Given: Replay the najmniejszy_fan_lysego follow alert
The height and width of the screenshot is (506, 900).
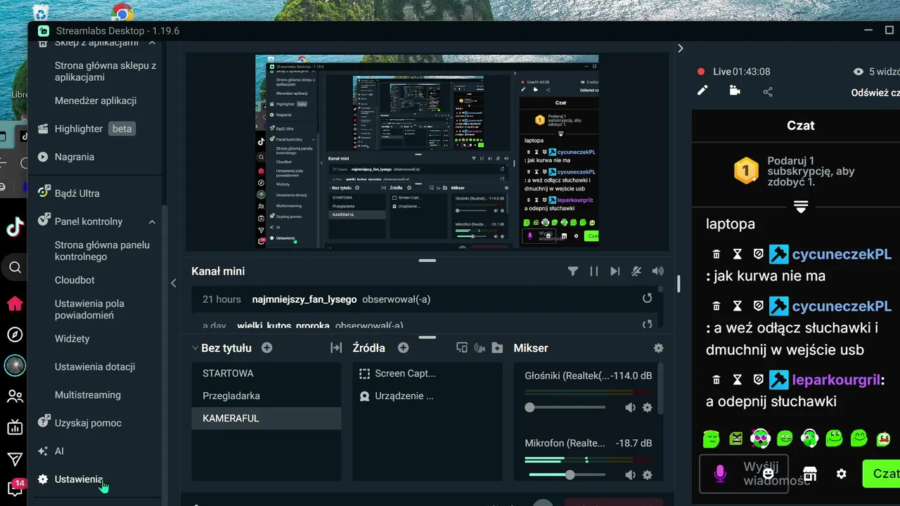Looking at the screenshot, I should coord(647,299).
